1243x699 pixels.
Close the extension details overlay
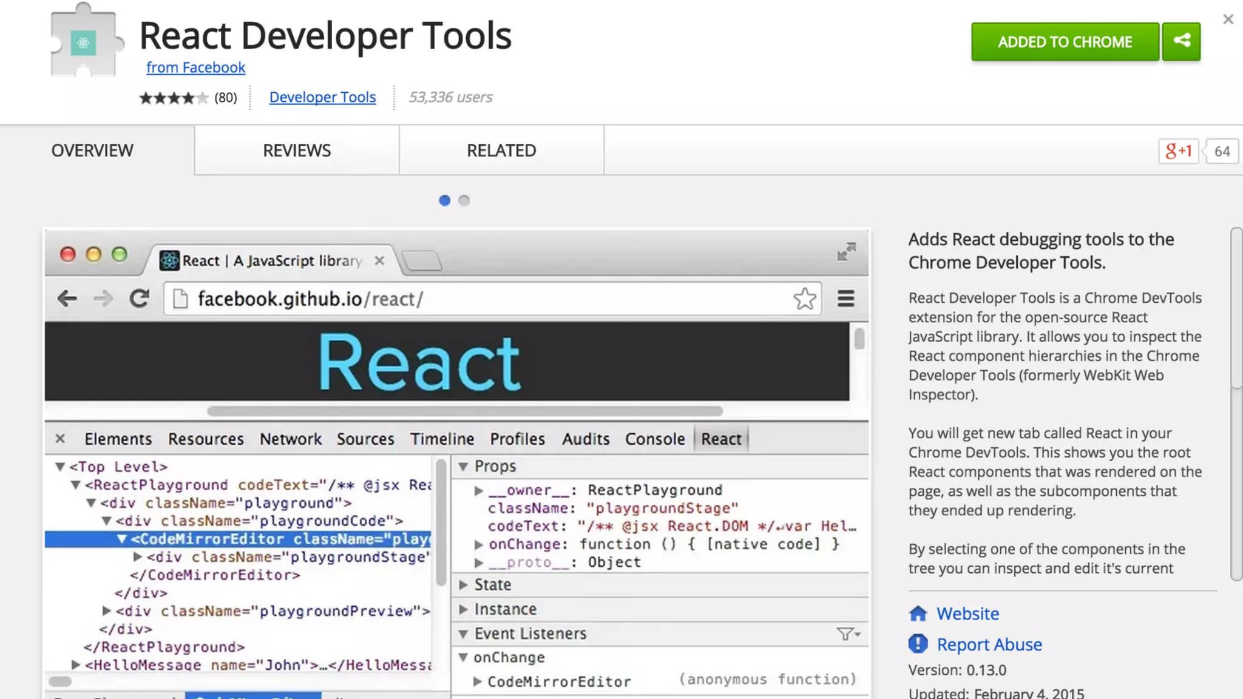[1228, 19]
